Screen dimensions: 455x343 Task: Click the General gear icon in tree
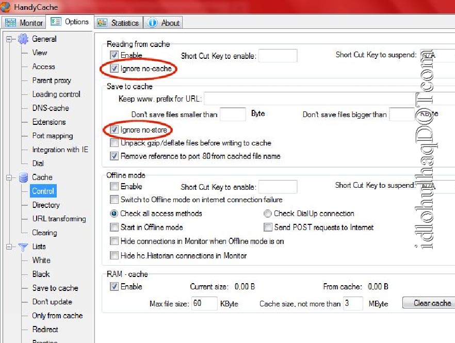point(23,39)
